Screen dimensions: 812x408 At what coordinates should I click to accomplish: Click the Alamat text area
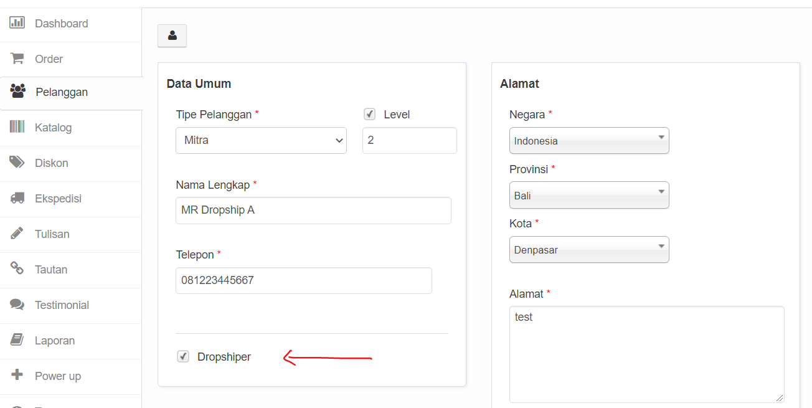647,354
